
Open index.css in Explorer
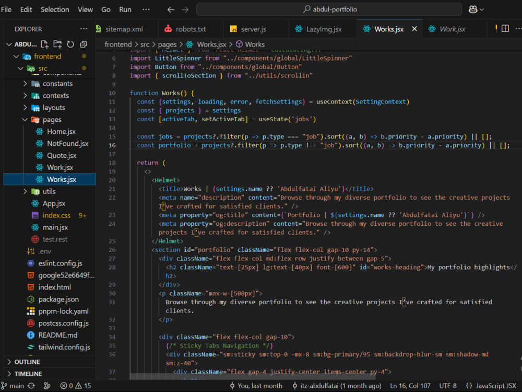tap(50, 215)
